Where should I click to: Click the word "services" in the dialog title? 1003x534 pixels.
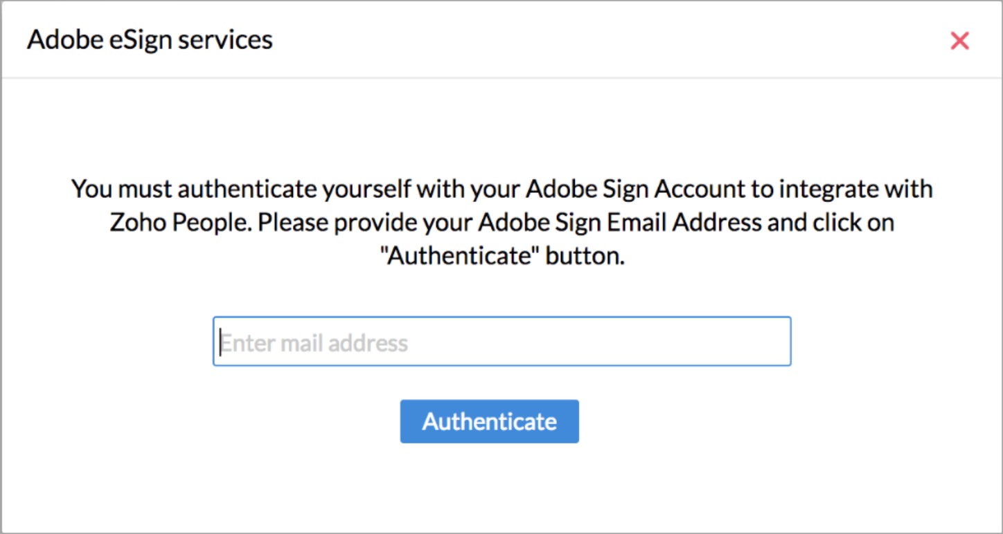point(225,40)
